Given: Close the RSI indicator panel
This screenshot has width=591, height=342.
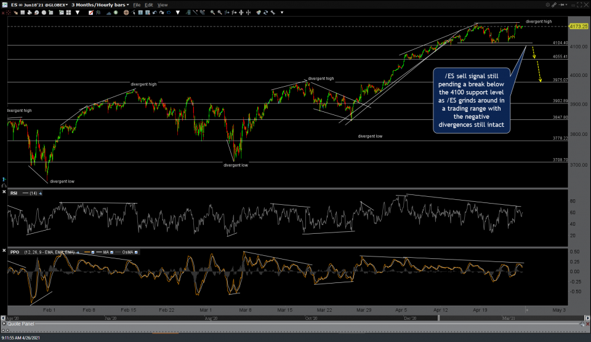Looking at the screenshot, I should (4, 192).
